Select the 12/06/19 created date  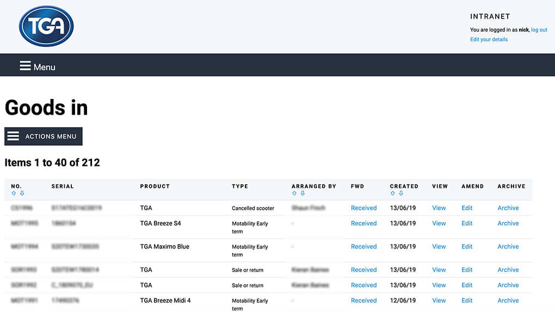pos(403,301)
